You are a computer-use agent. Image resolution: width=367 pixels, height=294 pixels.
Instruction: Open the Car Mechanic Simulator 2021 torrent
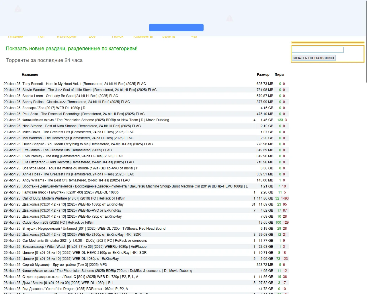click(85, 241)
